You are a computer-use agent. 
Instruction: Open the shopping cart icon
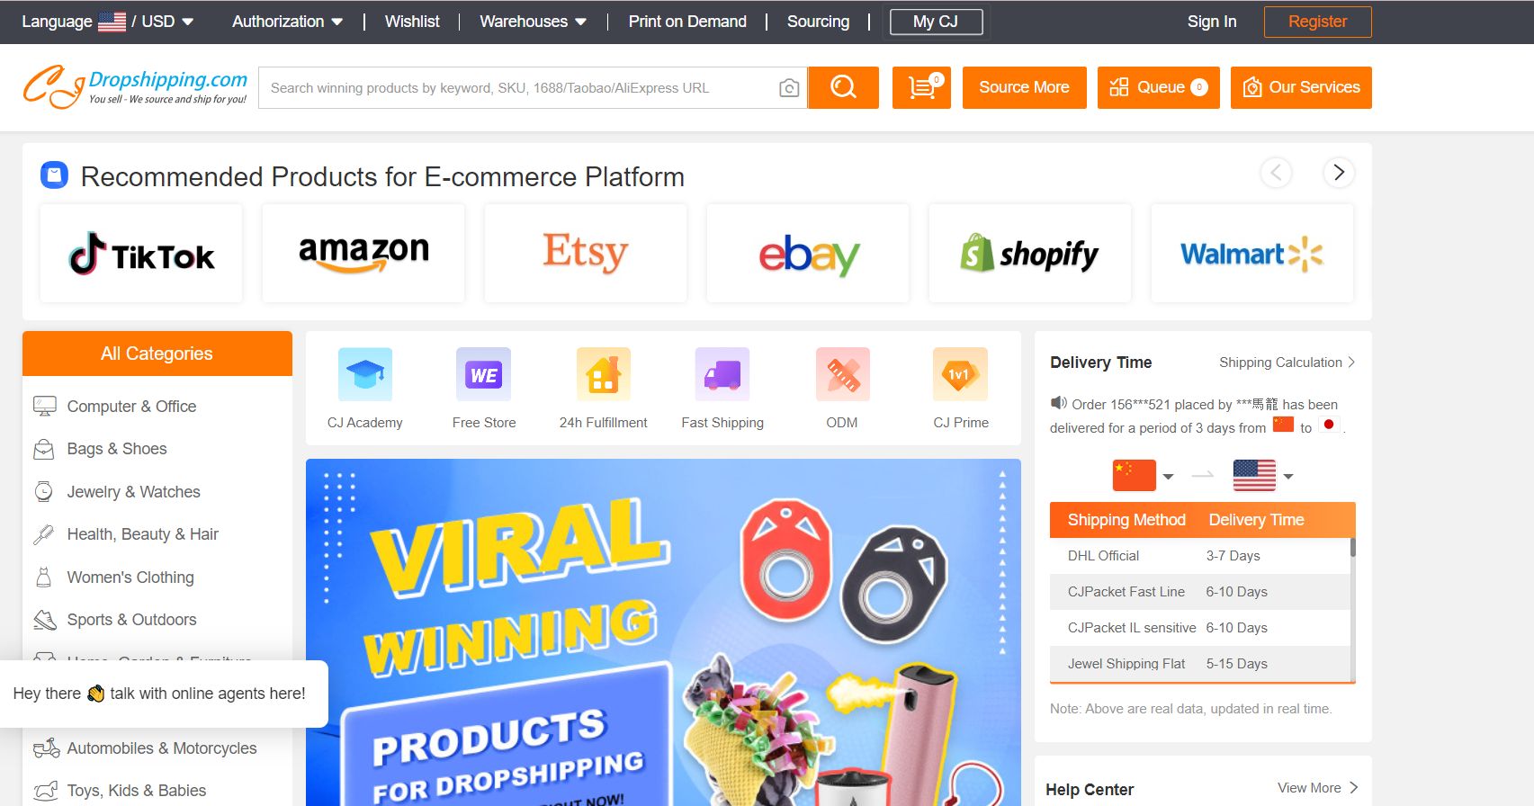(921, 87)
